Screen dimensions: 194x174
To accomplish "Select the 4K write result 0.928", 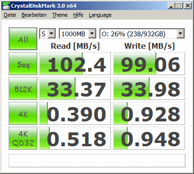I will tap(149, 113).
